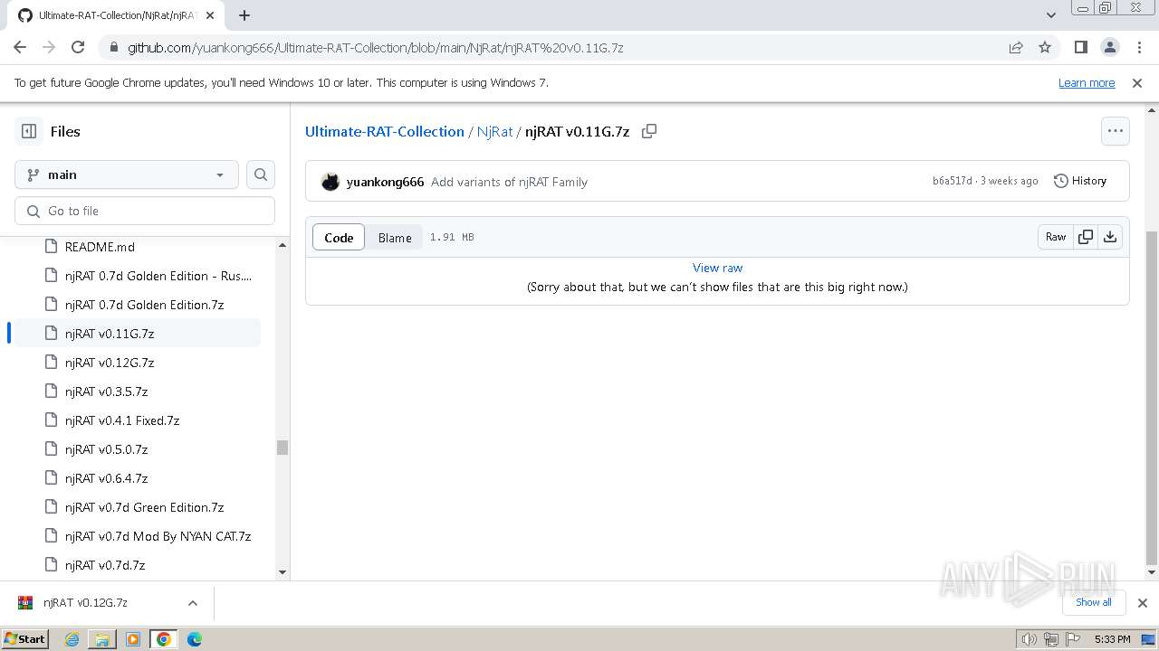
Task: Open options arrow for njRAT v0.12G.7z download
Action: 192,602
